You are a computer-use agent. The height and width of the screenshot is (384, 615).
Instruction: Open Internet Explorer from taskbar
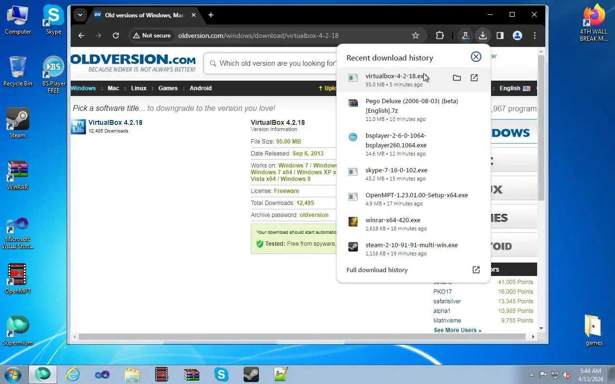click(x=73, y=374)
